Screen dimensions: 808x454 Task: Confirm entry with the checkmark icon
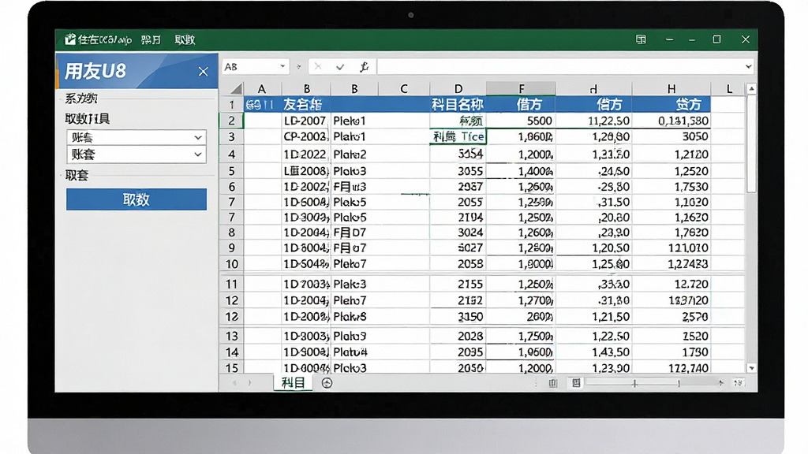[x=340, y=66]
